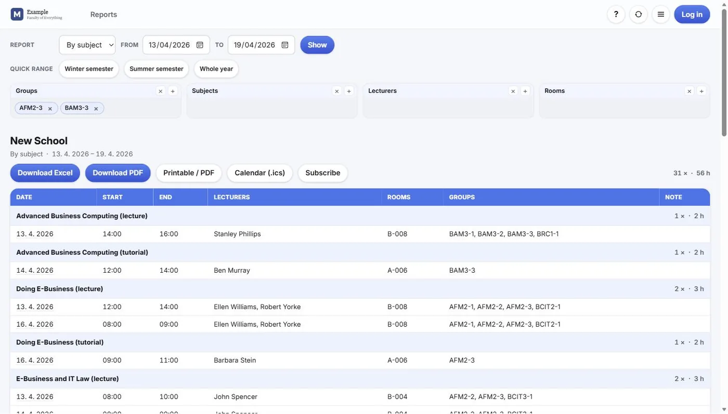
Task: Add a group with the plus icon
Action: [173, 91]
